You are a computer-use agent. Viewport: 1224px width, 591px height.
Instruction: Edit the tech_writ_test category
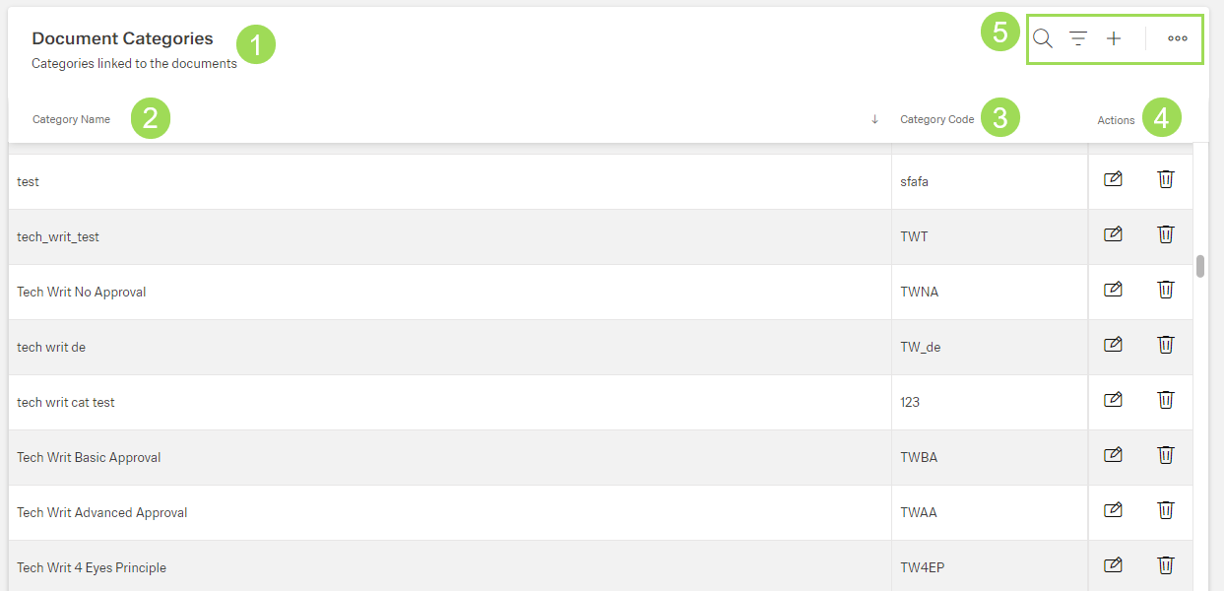coord(1113,234)
